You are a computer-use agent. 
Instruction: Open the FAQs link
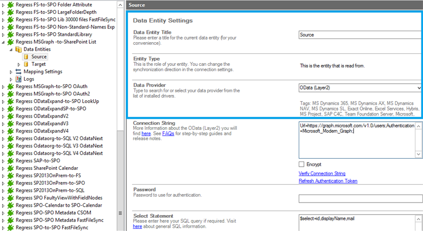tap(167, 134)
